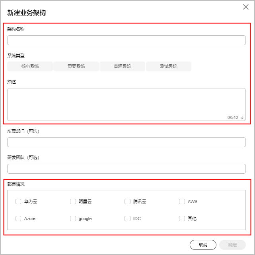Click inside the 描述 text area

click(127, 104)
